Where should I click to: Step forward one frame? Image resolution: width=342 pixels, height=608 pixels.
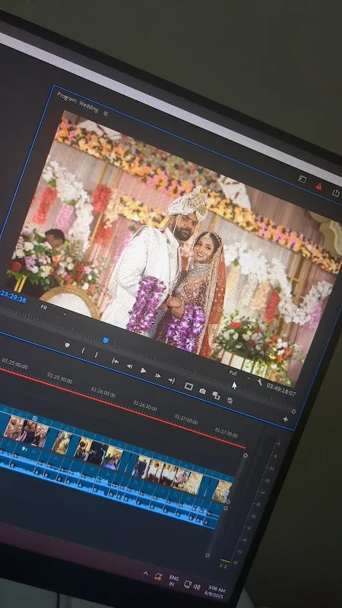pyautogui.click(x=157, y=375)
